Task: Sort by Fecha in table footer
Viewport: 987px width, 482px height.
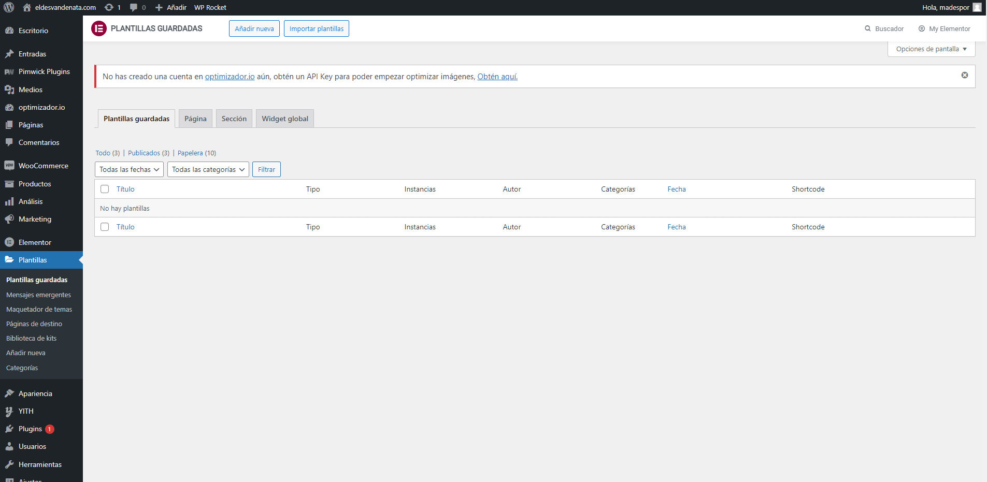Action: [677, 227]
